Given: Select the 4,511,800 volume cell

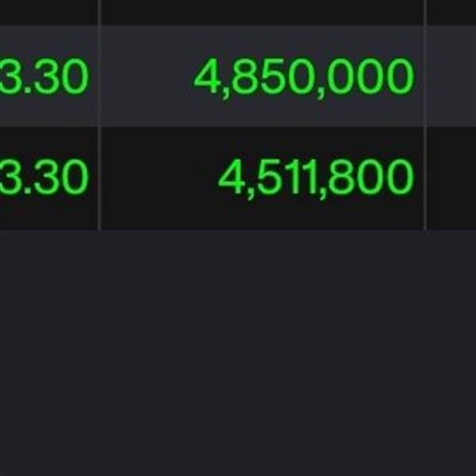Looking at the screenshot, I should pos(263,178).
